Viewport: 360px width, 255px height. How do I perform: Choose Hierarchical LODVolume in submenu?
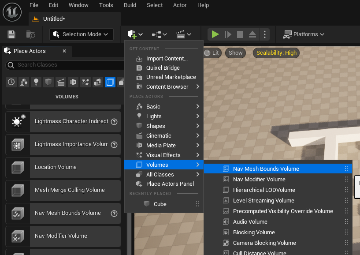coord(278,190)
